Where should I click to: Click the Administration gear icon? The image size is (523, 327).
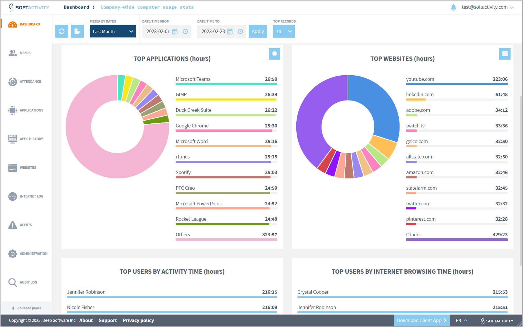12,254
